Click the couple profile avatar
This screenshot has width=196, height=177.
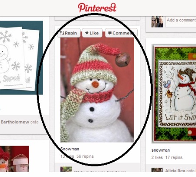(157, 22)
